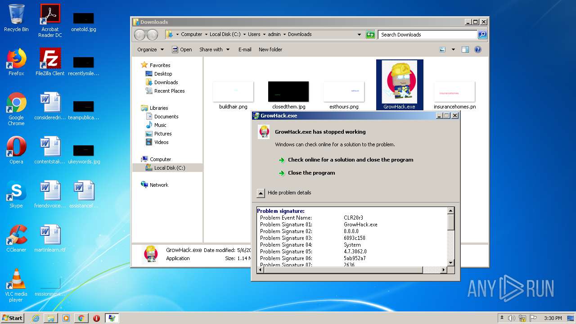Select GrowHack.exe file in Downloads

point(400,85)
